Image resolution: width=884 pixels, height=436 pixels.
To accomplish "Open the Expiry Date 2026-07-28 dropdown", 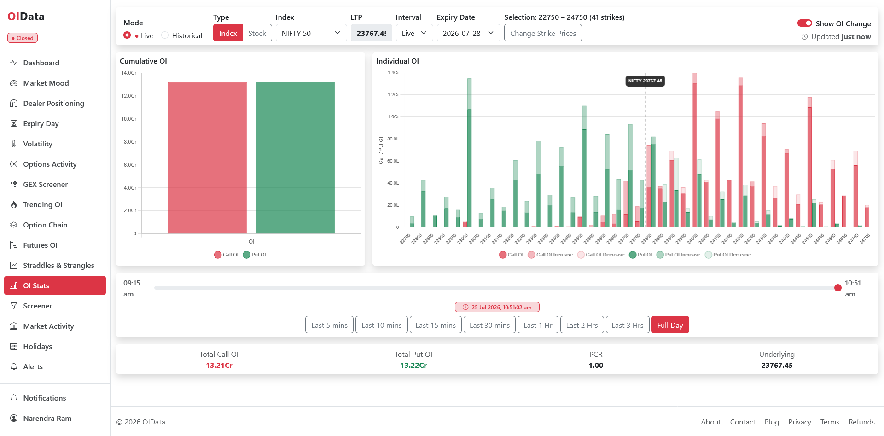I will pos(468,33).
